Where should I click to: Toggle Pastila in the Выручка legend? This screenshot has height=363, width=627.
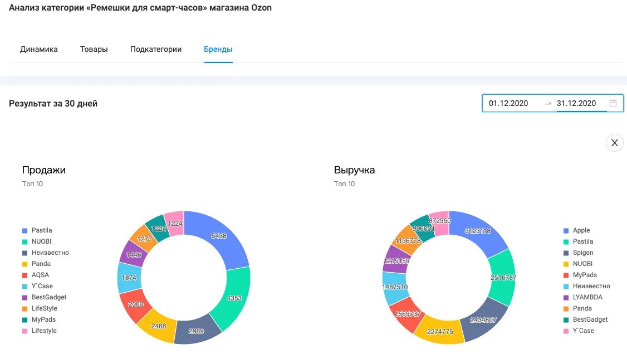pyautogui.click(x=578, y=241)
